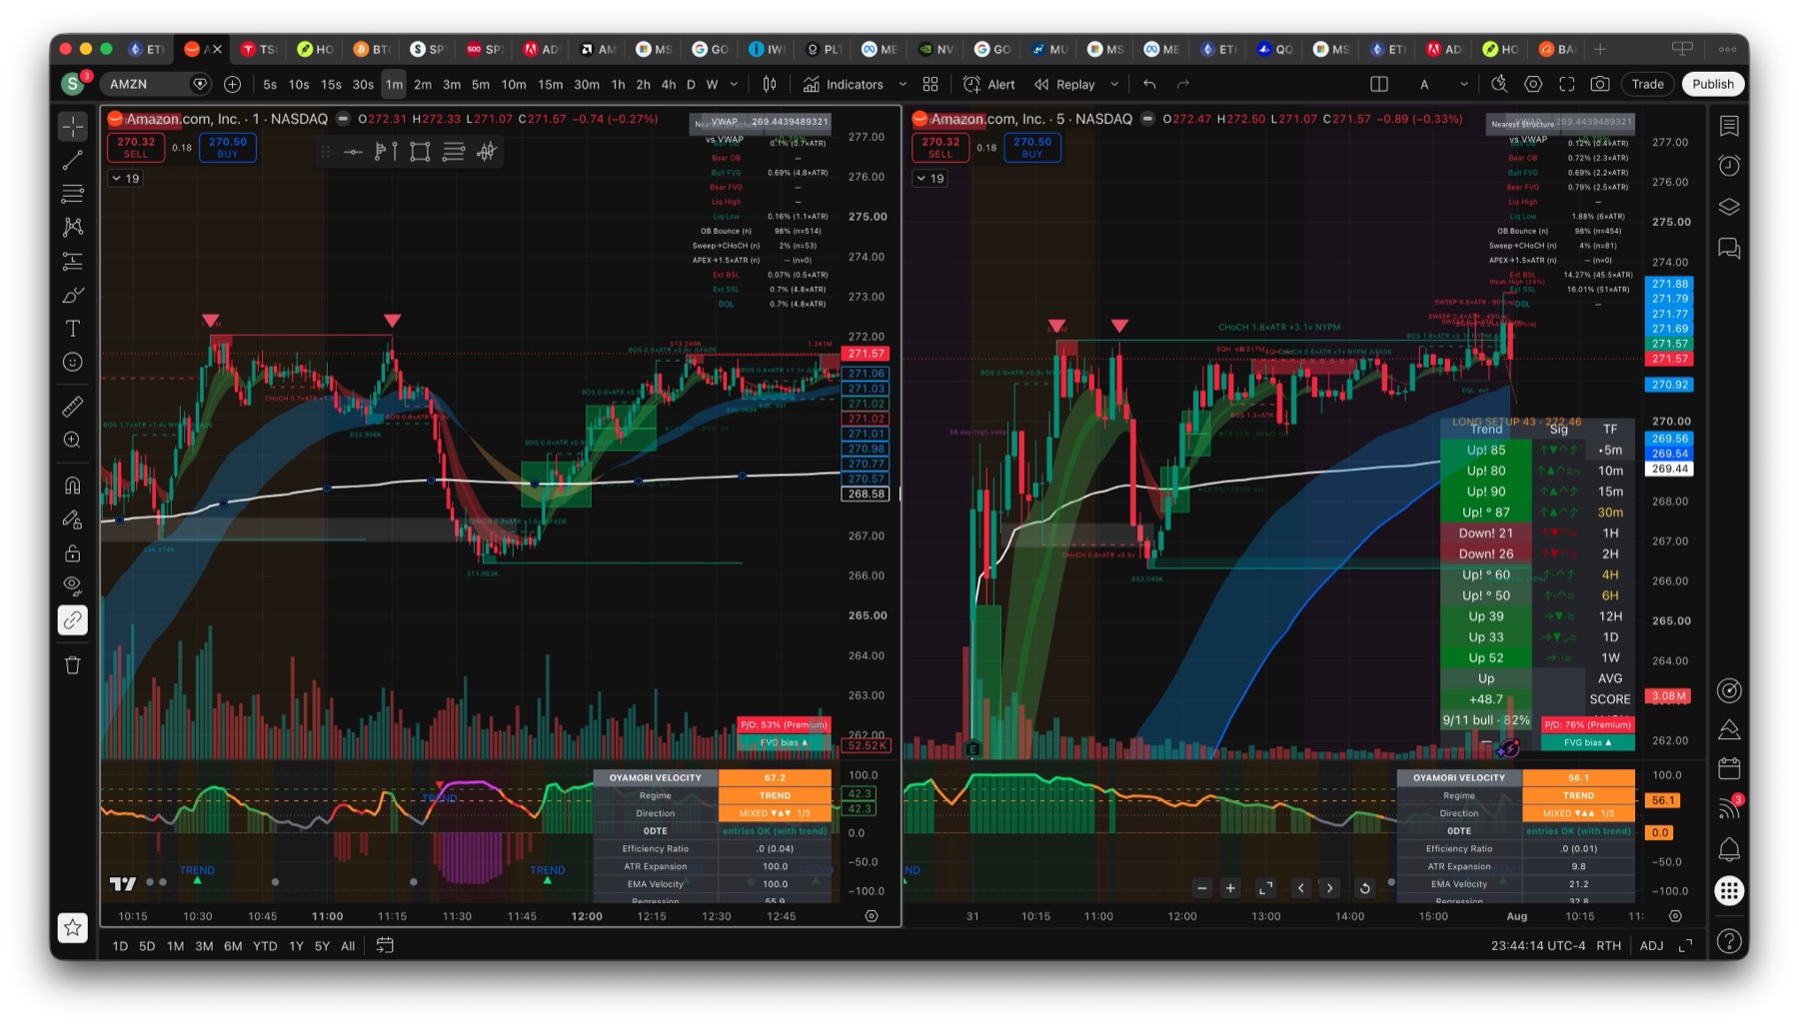
Task: Remove drawings with the trash icon
Action: point(73,665)
